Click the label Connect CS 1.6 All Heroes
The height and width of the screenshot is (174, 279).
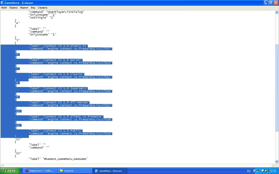click(59, 102)
